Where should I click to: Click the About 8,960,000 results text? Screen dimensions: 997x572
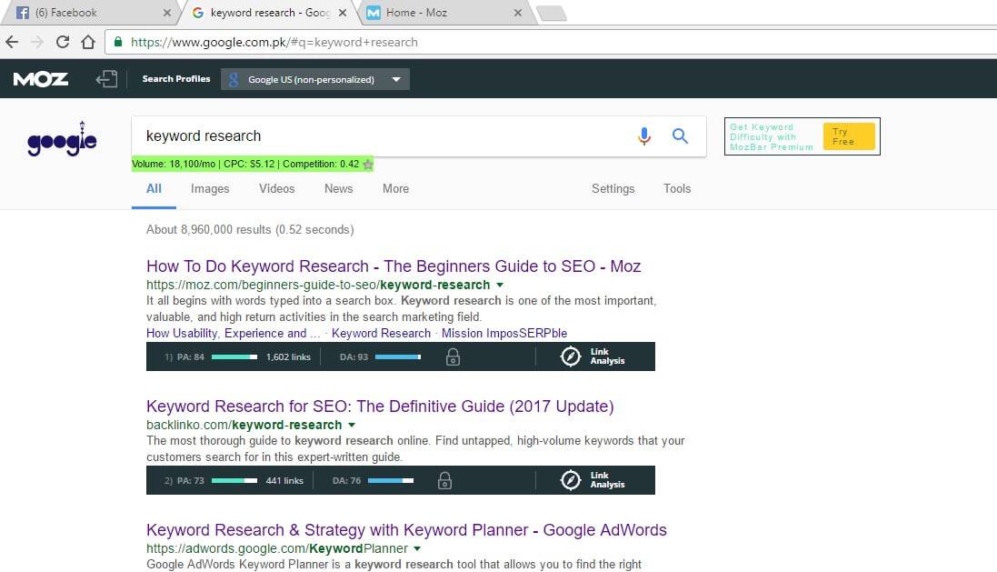(x=250, y=230)
